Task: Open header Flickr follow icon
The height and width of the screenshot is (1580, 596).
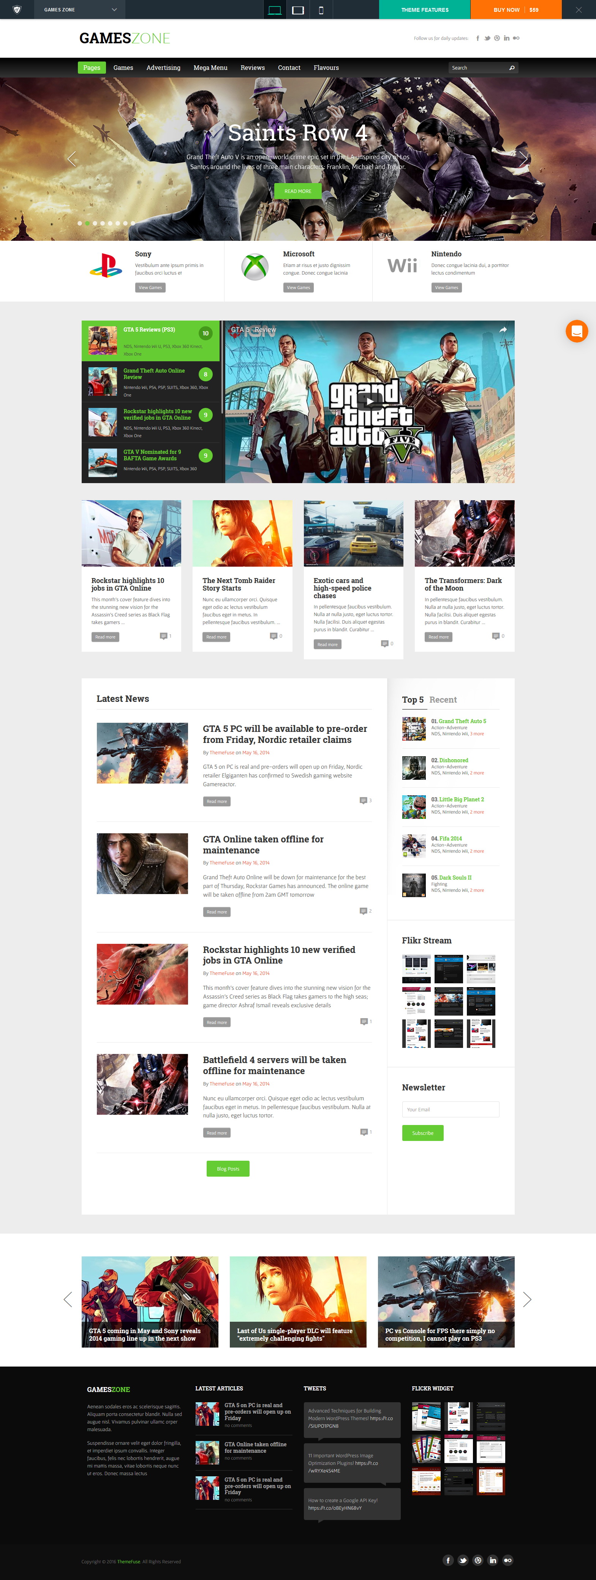Action: (x=516, y=38)
